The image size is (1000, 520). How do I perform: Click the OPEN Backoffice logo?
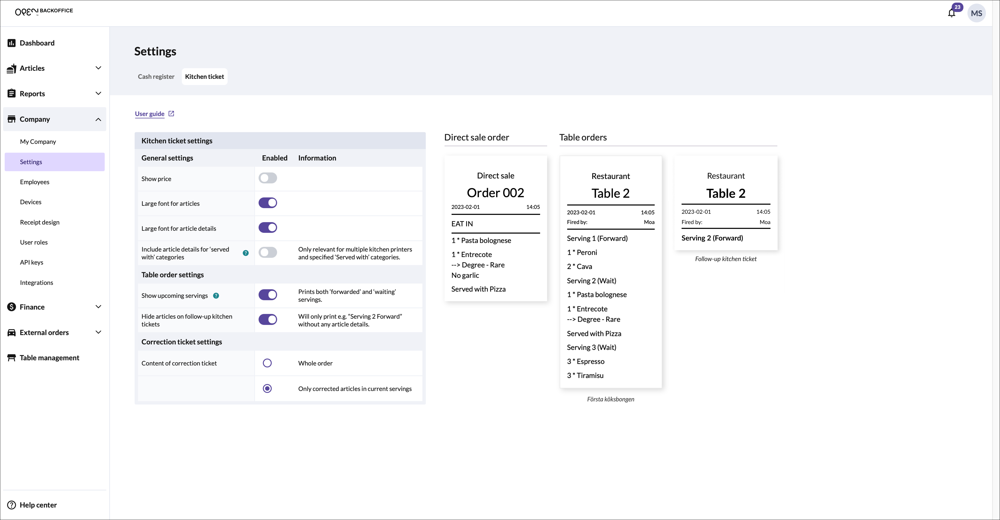tap(44, 11)
